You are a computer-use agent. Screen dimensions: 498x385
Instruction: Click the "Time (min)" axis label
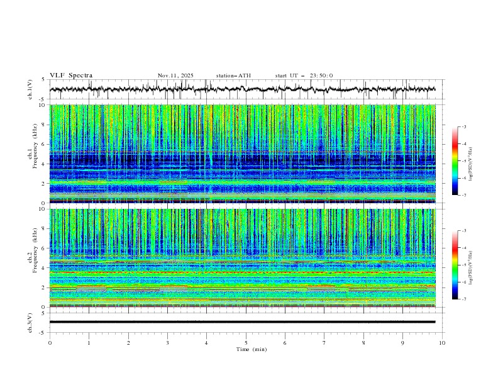pos(252,349)
